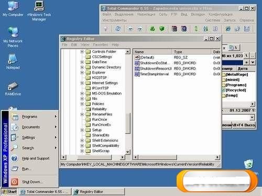Open the View menu in Registry Editor
Screen dimensions: 262x196
point(85,45)
